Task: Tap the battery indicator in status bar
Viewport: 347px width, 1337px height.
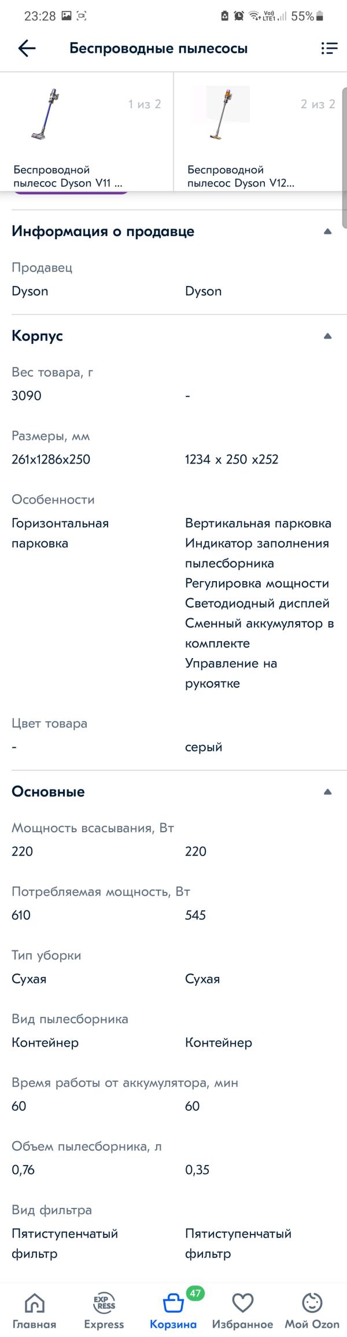Action: [x=320, y=16]
